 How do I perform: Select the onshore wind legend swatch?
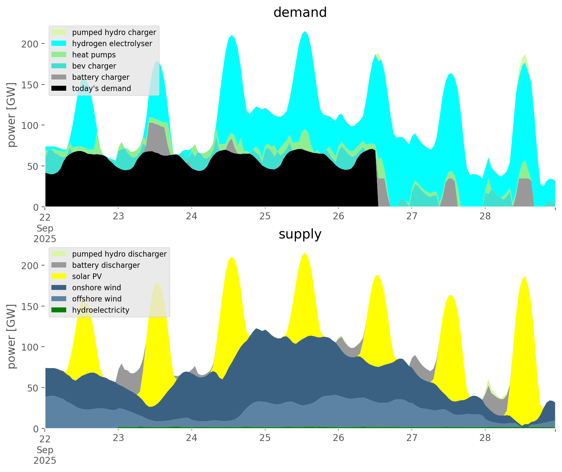pyautogui.click(x=59, y=288)
